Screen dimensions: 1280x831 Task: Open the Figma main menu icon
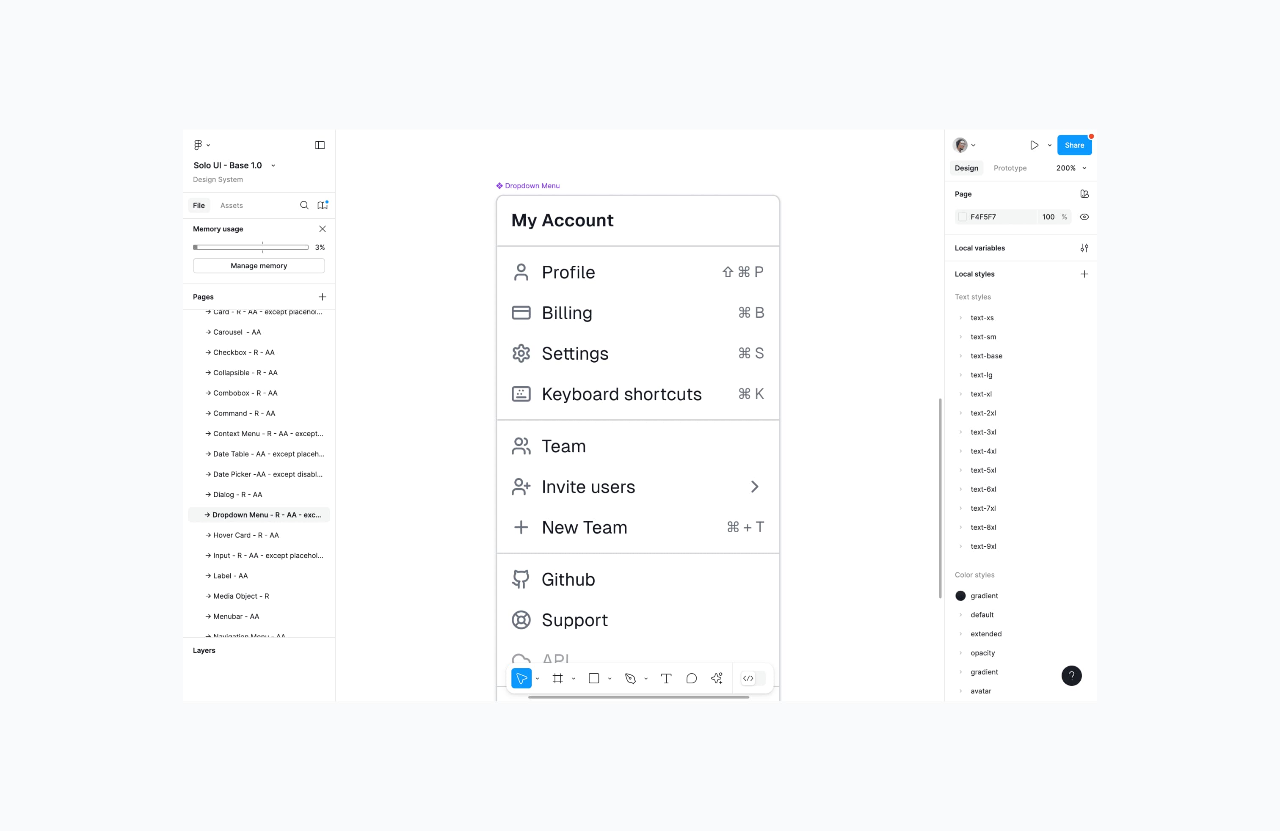tap(198, 145)
